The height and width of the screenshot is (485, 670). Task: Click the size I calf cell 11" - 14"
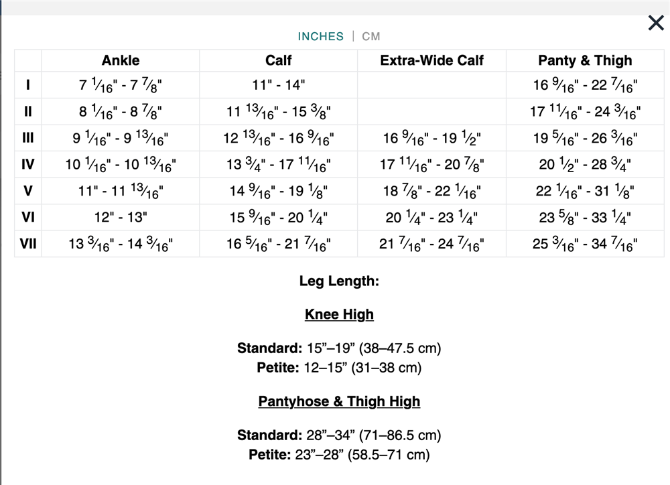(x=279, y=85)
